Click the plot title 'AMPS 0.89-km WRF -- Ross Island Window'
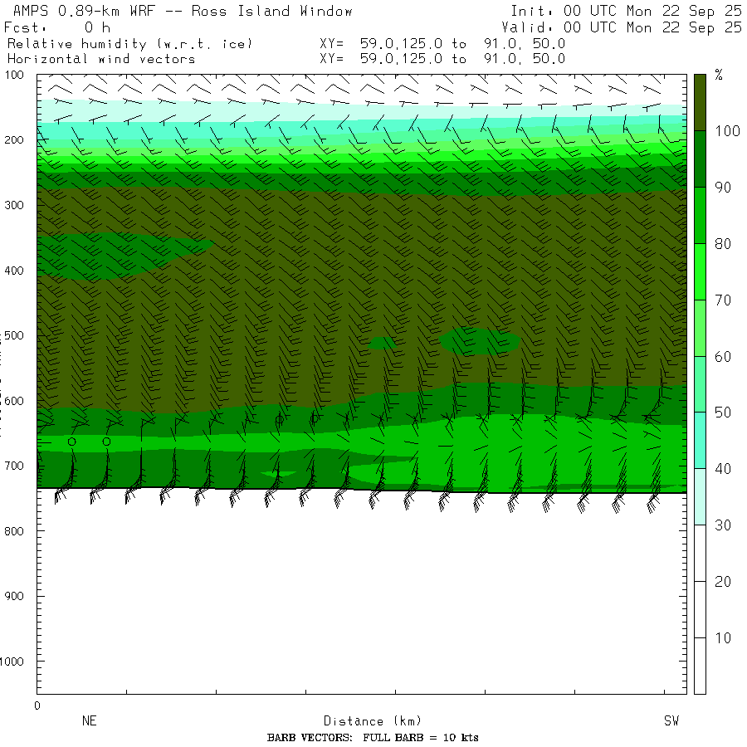The width and height of the screenshot is (747, 747). 183,11
